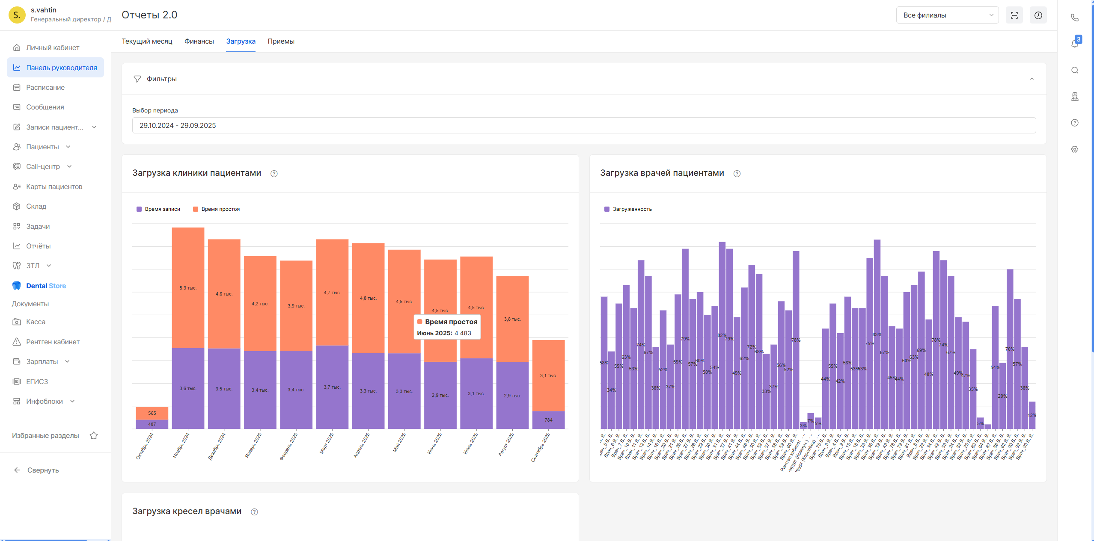Click the search magnifier icon
This screenshot has width=1094, height=541.
(x=1074, y=70)
